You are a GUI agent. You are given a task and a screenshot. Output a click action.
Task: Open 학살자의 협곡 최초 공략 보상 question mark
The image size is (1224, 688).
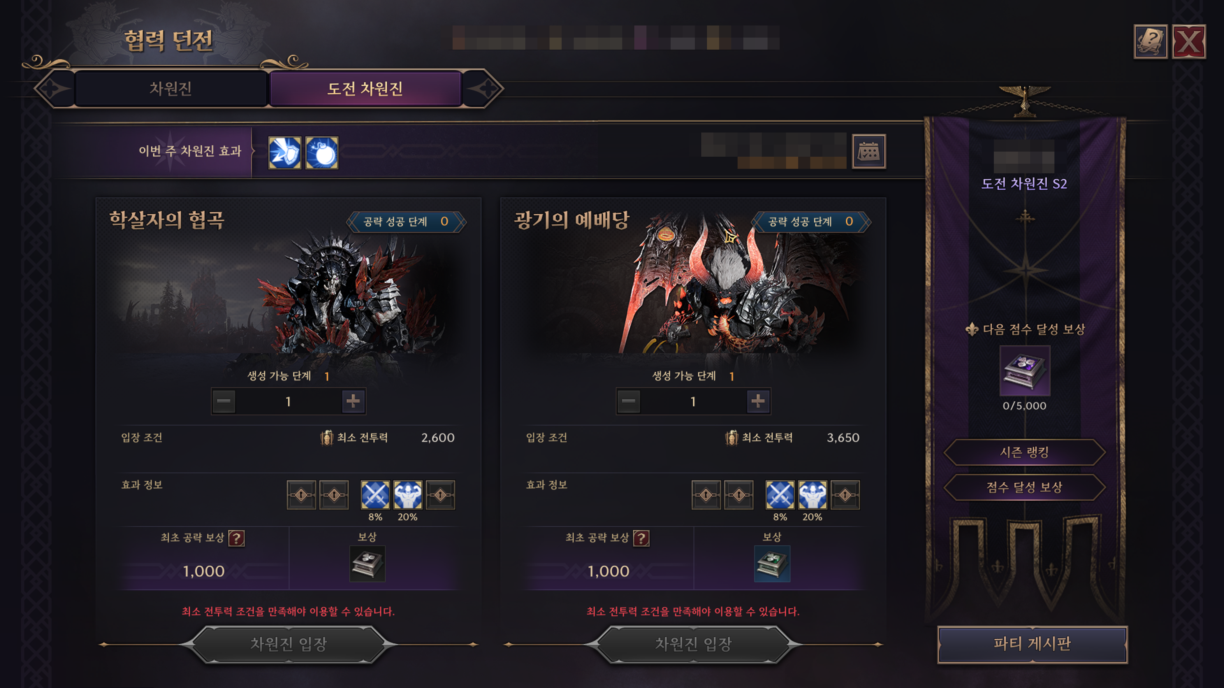coord(236,538)
